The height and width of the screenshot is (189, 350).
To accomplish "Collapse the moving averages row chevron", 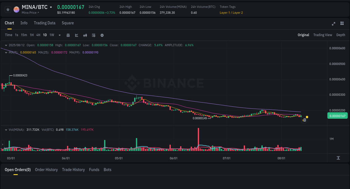I will pos(6,52).
